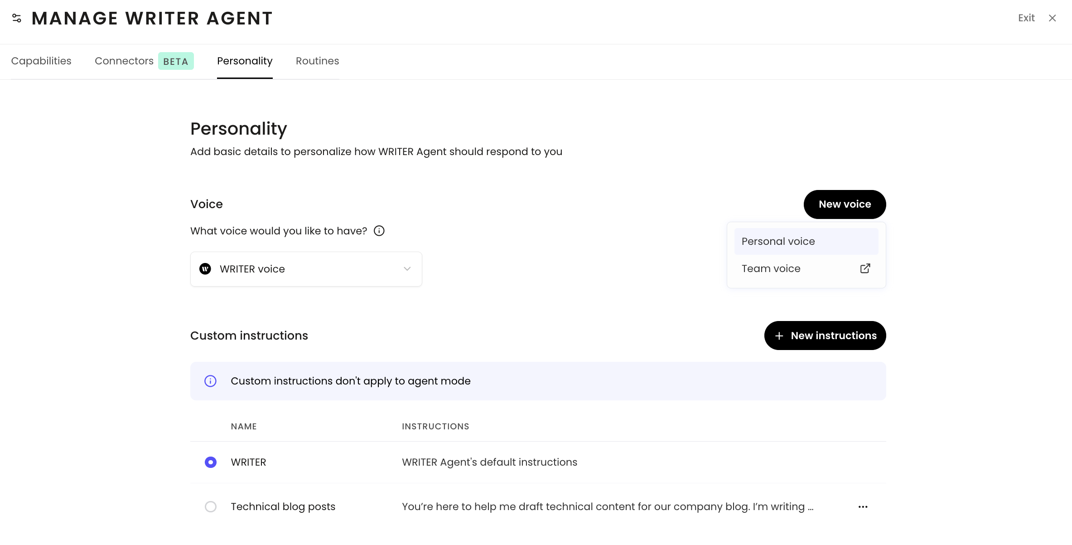Open the New voice dropdown button
Viewport: 1072px width, 545px height.
(844, 204)
